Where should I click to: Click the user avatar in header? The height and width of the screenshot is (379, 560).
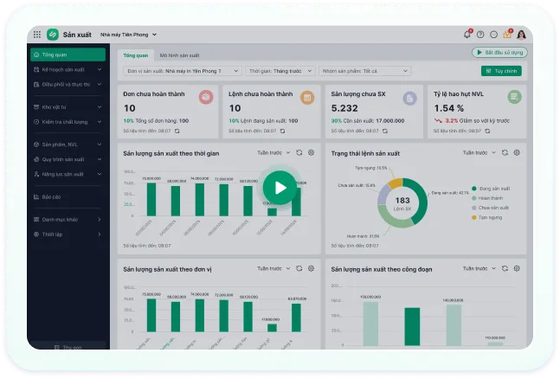522,35
